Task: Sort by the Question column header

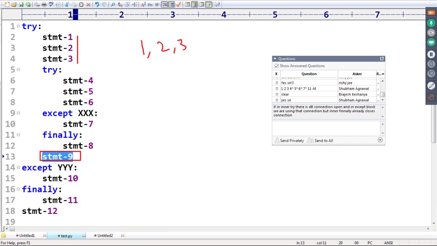Action: coord(309,74)
